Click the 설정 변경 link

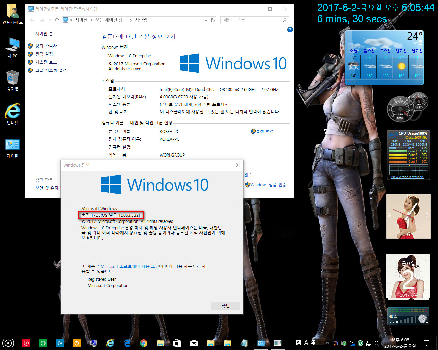point(265,131)
